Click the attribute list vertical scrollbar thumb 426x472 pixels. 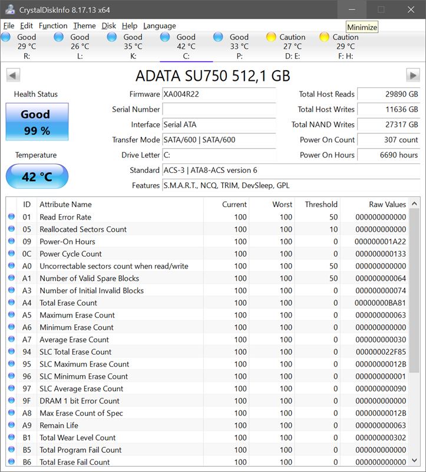[414, 291]
